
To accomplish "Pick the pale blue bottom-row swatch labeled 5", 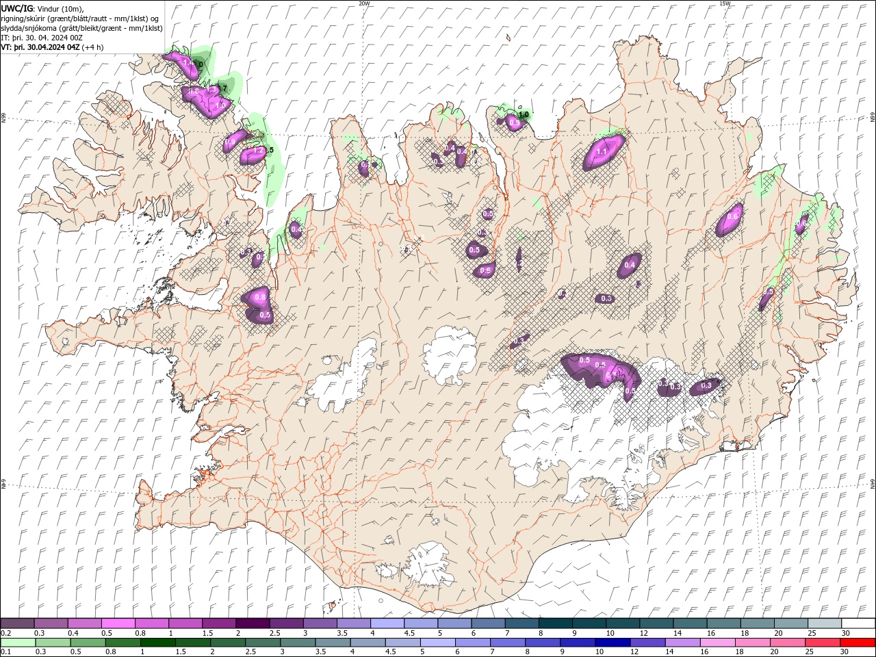I will (437, 643).
